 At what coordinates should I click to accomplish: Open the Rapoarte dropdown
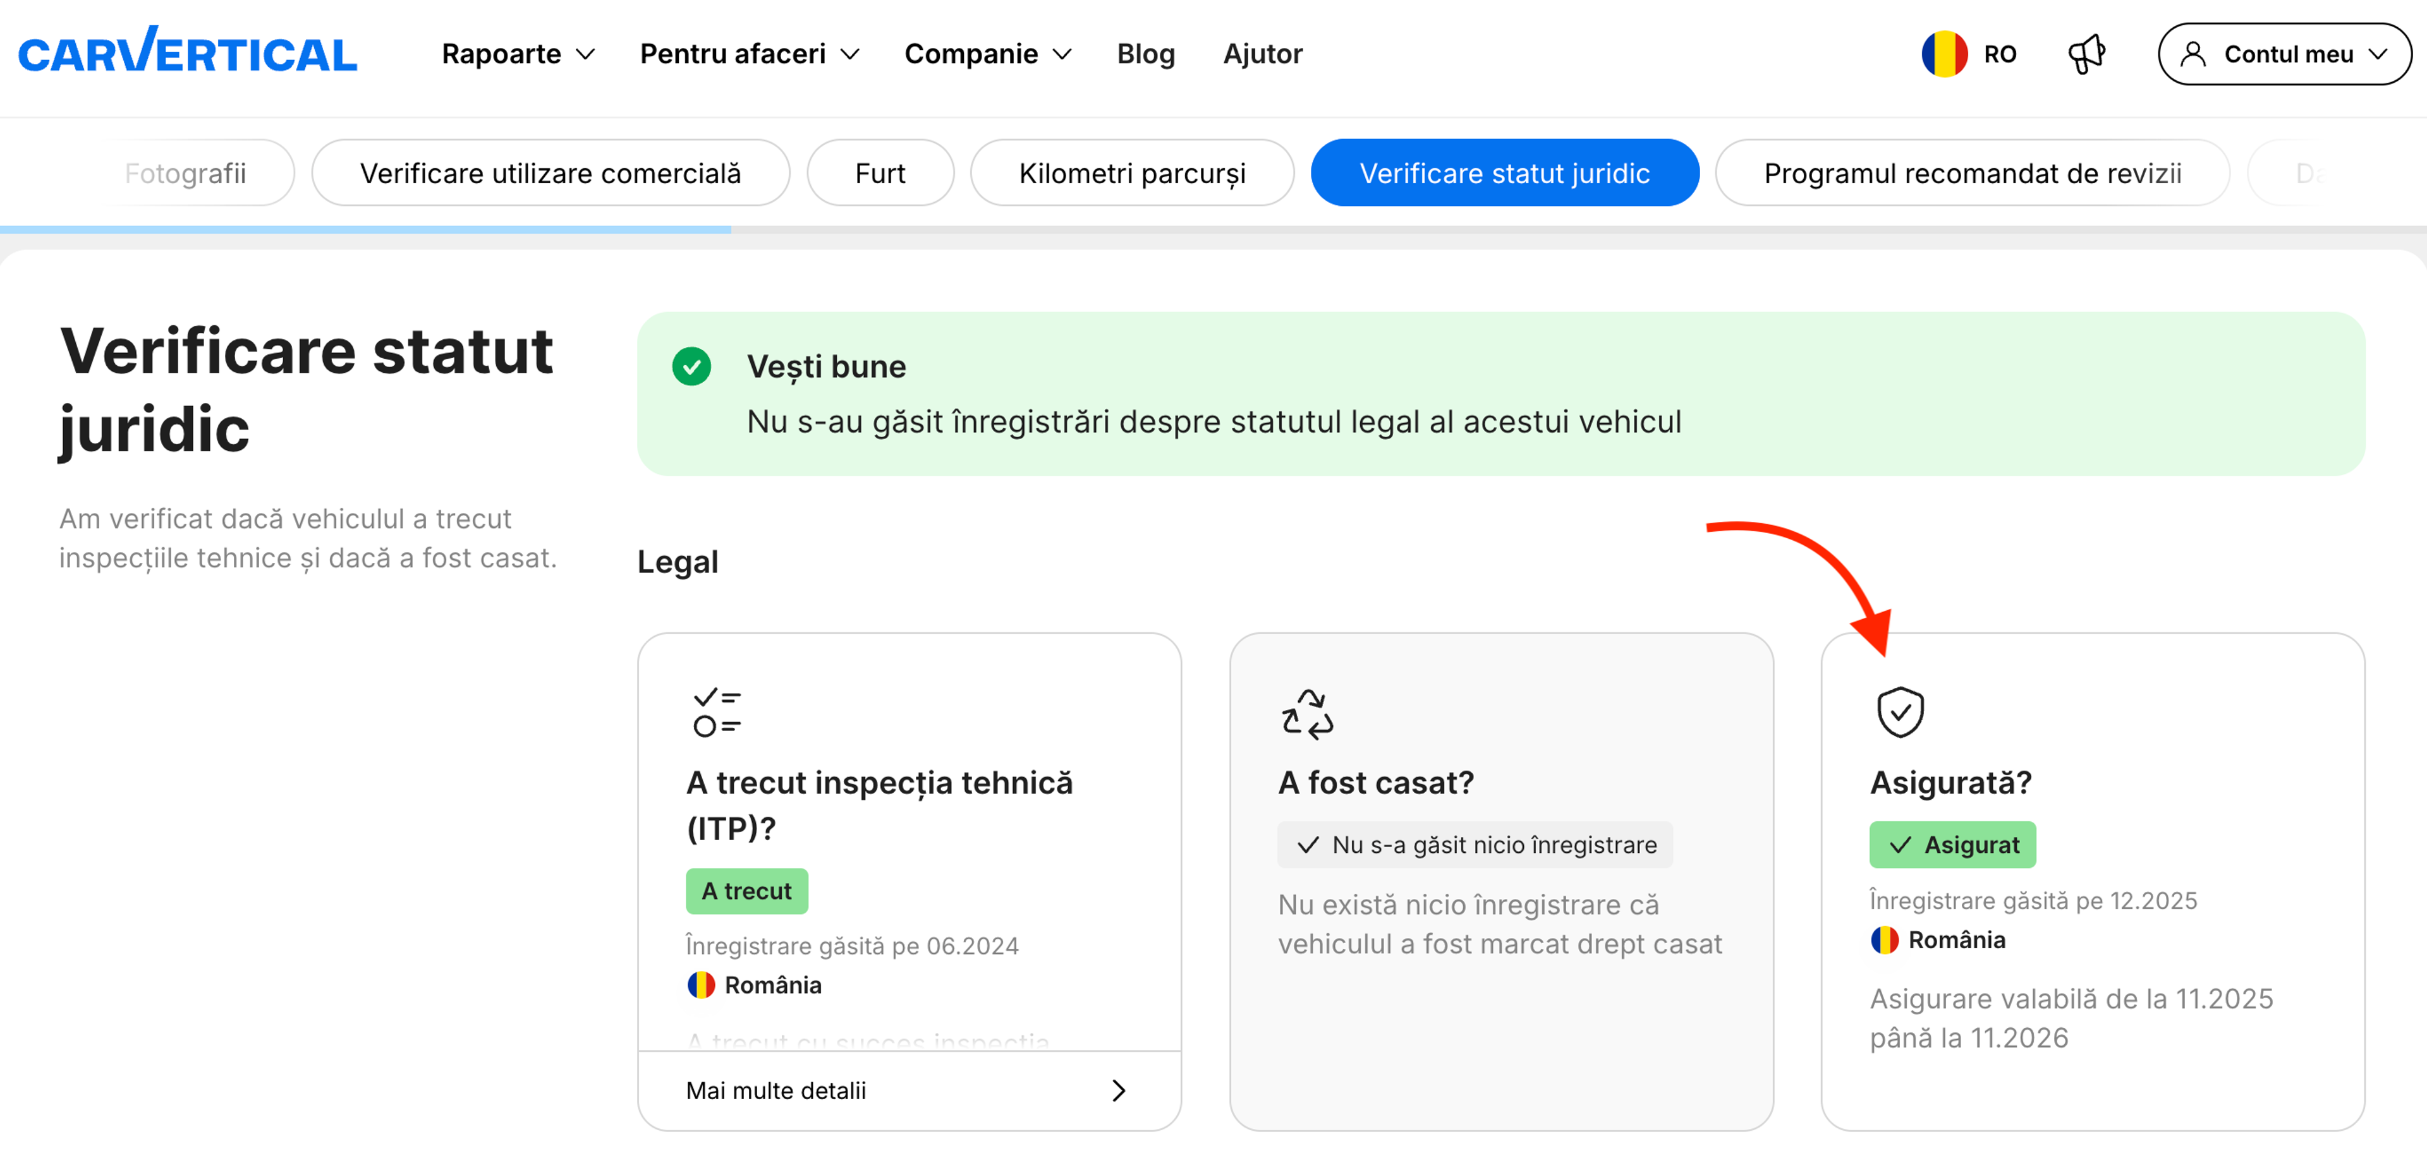click(x=516, y=54)
